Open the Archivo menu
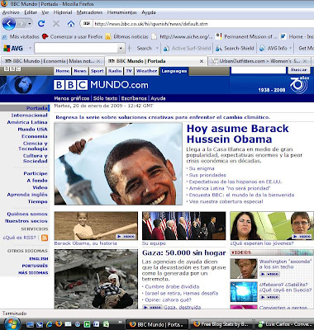 click(11, 12)
